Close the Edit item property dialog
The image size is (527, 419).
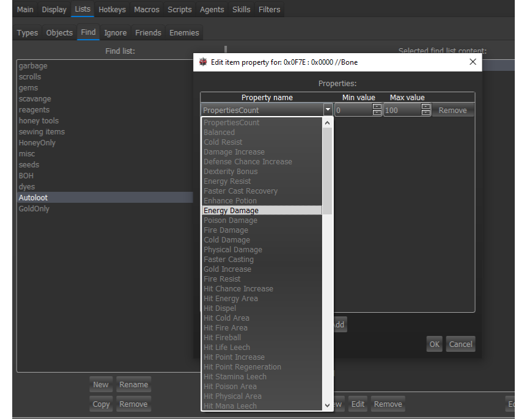473,62
